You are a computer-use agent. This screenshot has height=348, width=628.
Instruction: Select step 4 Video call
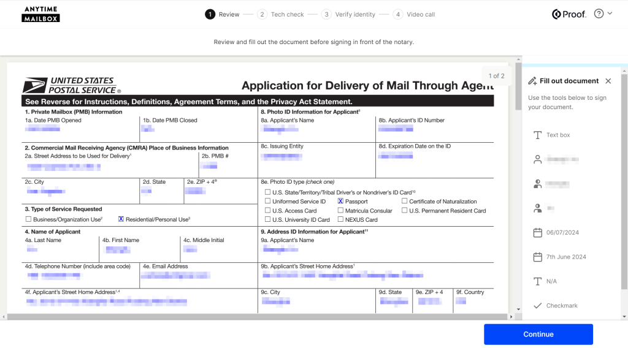click(x=414, y=15)
